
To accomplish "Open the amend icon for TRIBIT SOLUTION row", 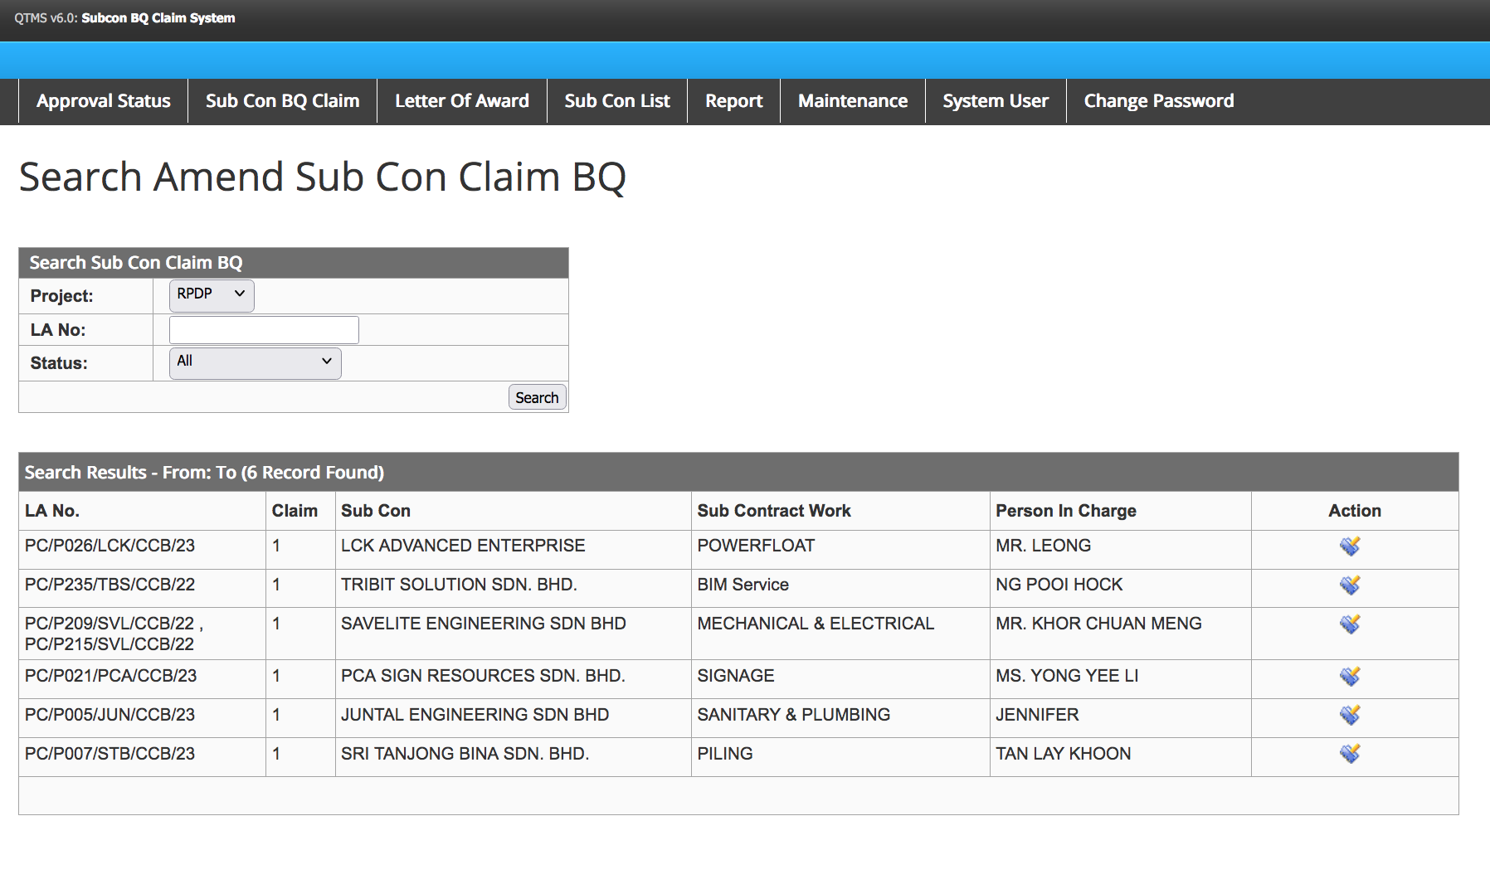I will coord(1350,585).
